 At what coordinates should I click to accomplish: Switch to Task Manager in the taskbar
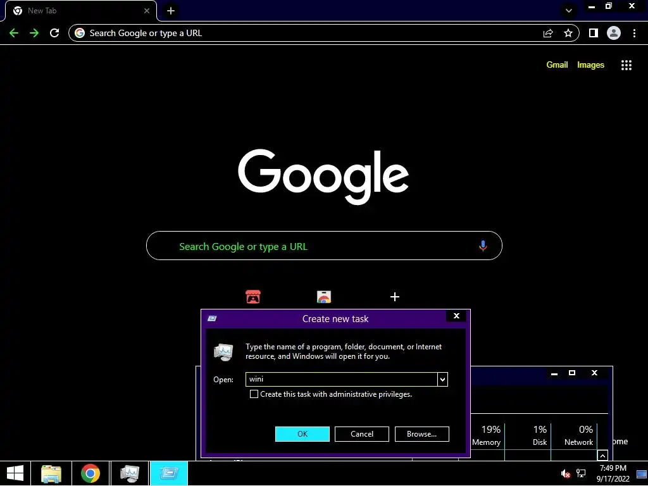tap(129, 473)
